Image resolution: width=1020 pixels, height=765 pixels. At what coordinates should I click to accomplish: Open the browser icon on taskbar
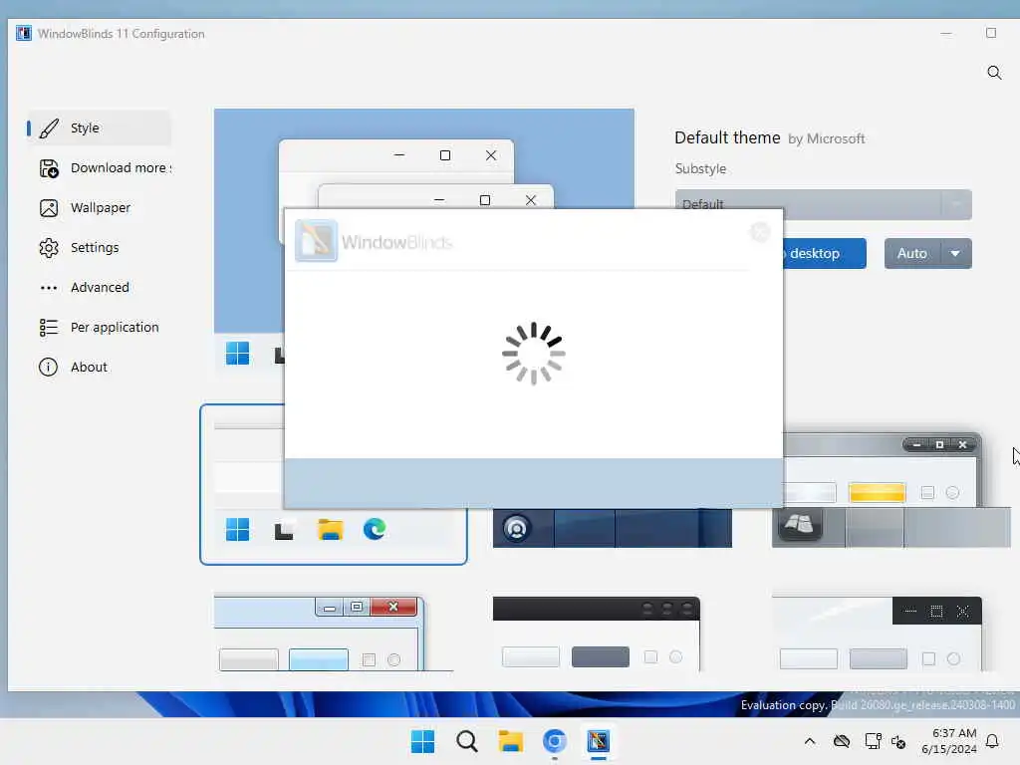tap(554, 741)
